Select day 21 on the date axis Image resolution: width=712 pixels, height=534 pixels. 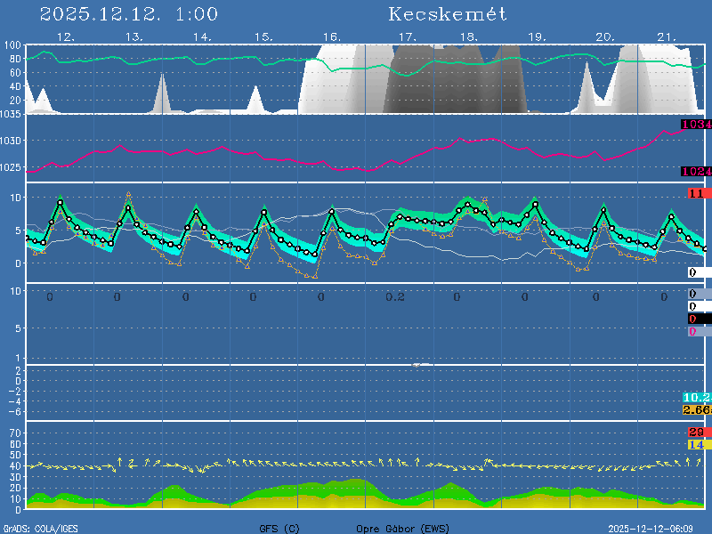(x=666, y=37)
